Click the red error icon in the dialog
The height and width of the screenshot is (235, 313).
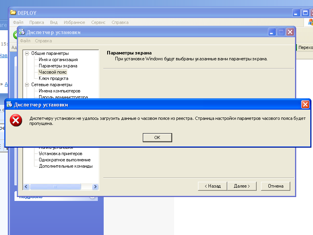click(x=16, y=120)
